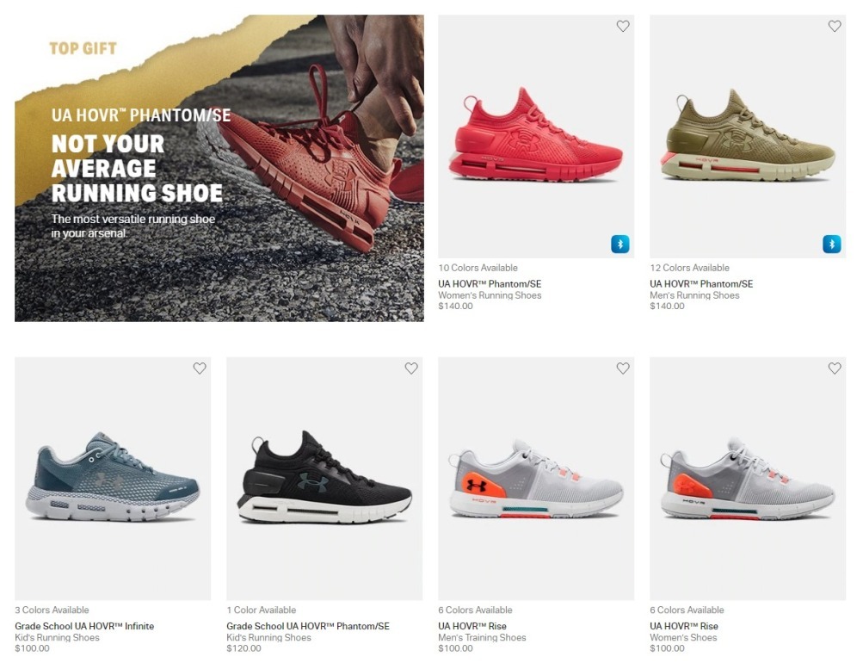Click UA HOVR Rise title under Women's Shoes
Image resolution: width=863 pixels, height=669 pixels.
pyautogui.click(x=683, y=626)
